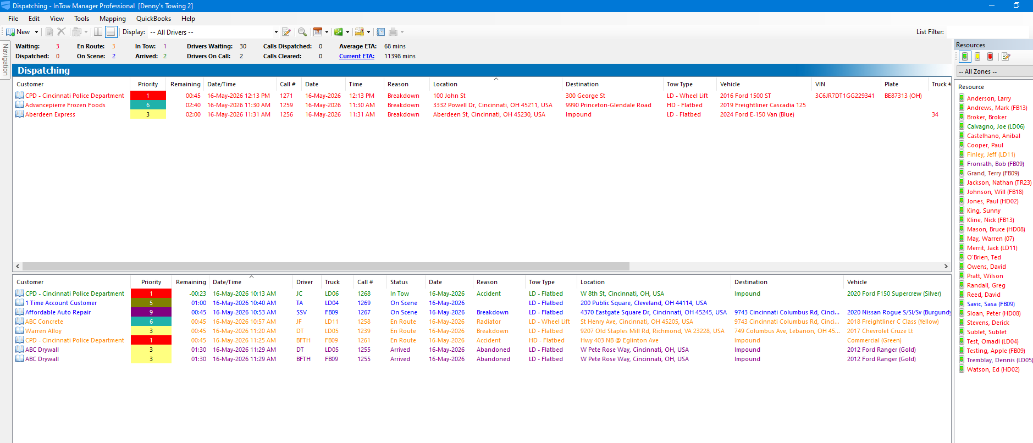This screenshot has height=443, width=1033.
Task: Click the New call button in toolbar
Action: [18, 32]
